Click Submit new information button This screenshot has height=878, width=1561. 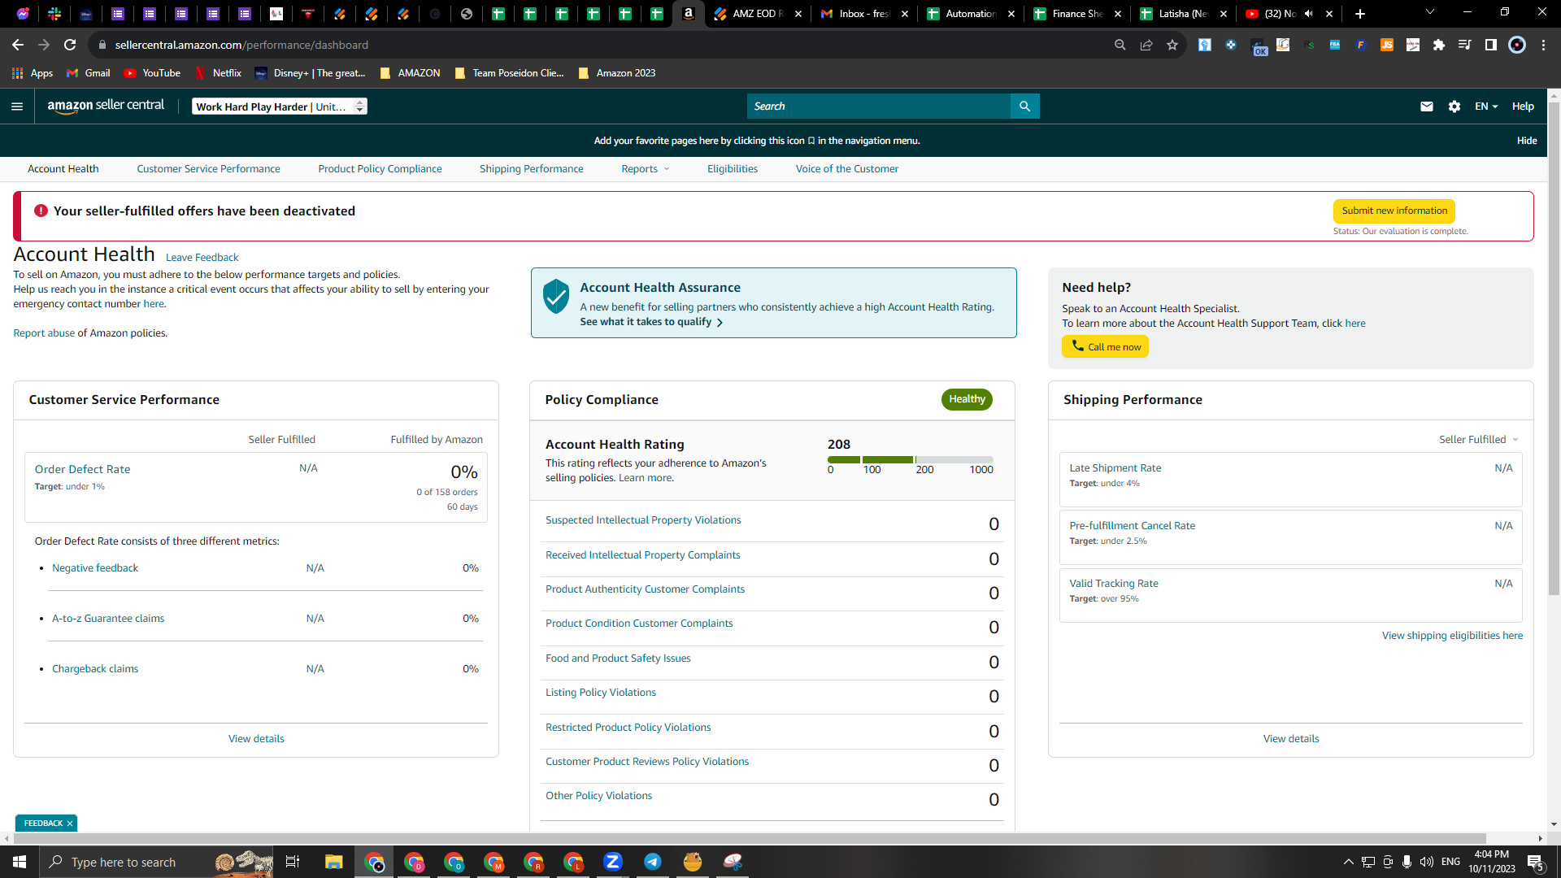[1394, 211]
